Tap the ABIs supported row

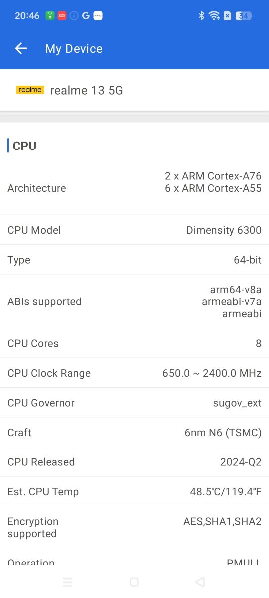[134, 301]
